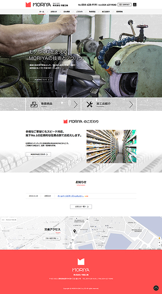The height and width of the screenshot is (294, 162).
Task: Select the ホーム navigation tab
Action: tap(42, 12)
